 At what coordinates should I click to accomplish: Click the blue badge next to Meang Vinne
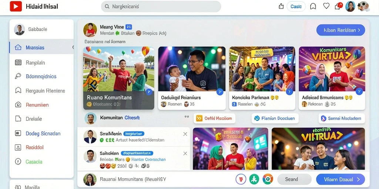[129, 27]
